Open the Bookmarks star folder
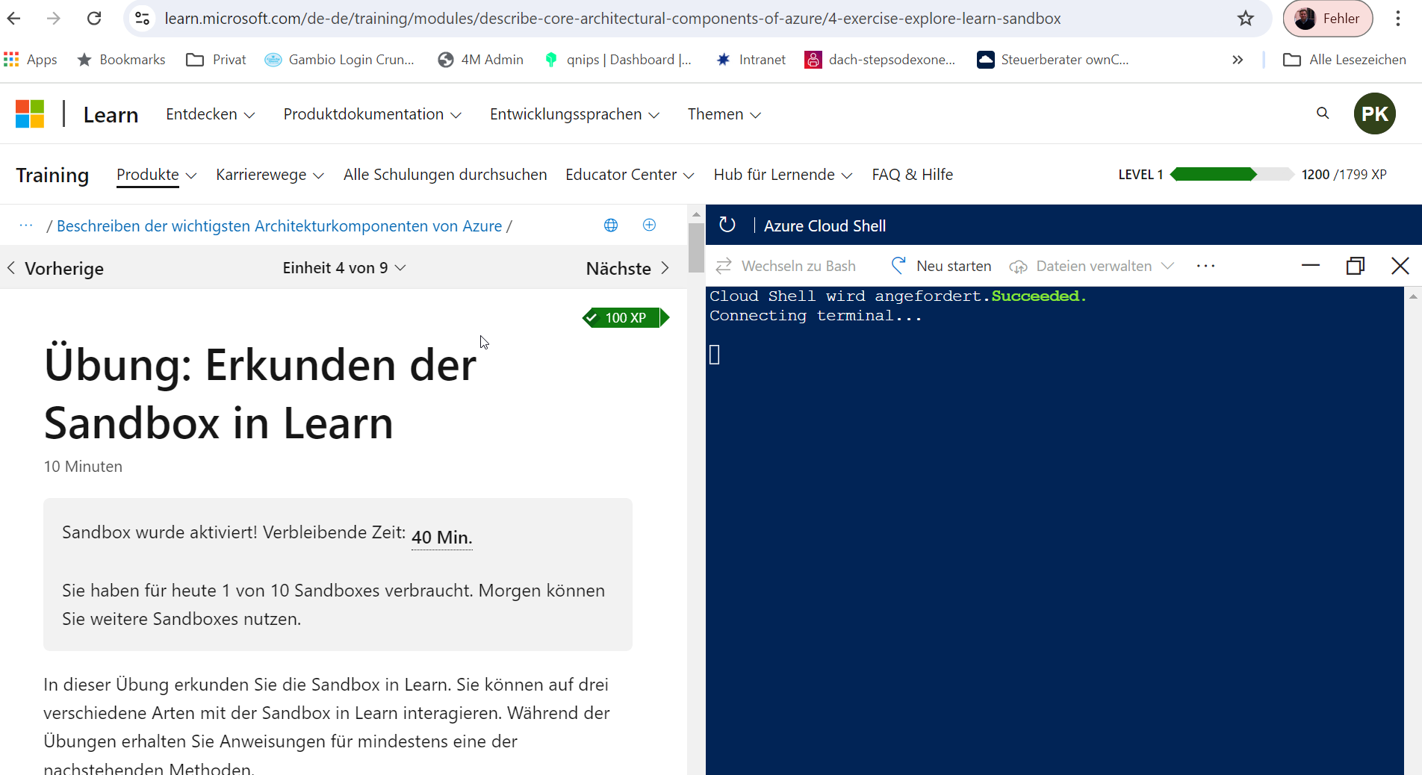1422x775 pixels. tap(121, 60)
